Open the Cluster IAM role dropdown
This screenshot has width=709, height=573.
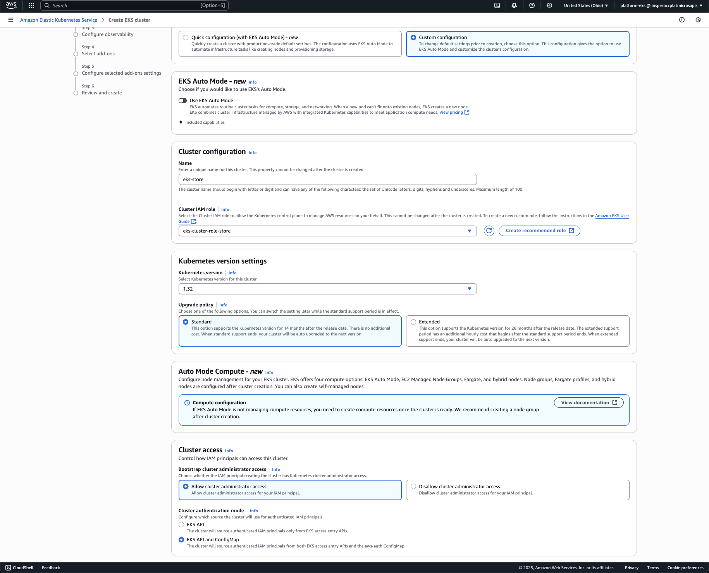click(x=327, y=231)
